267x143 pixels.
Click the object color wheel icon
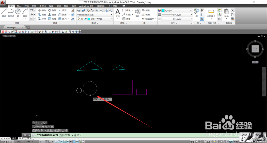click(x=159, y=10)
